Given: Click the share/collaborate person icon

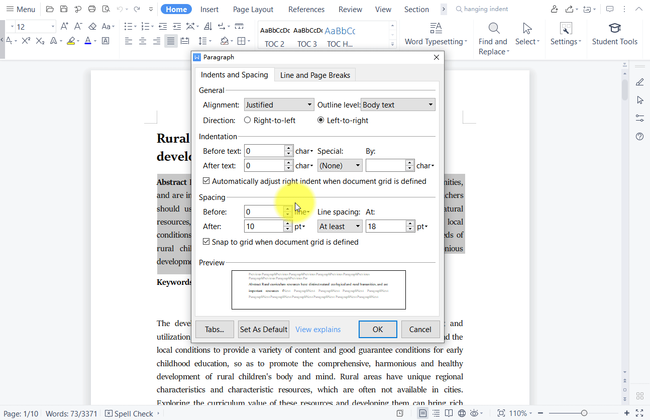Looking at the screenshot, I should [554, 9].
